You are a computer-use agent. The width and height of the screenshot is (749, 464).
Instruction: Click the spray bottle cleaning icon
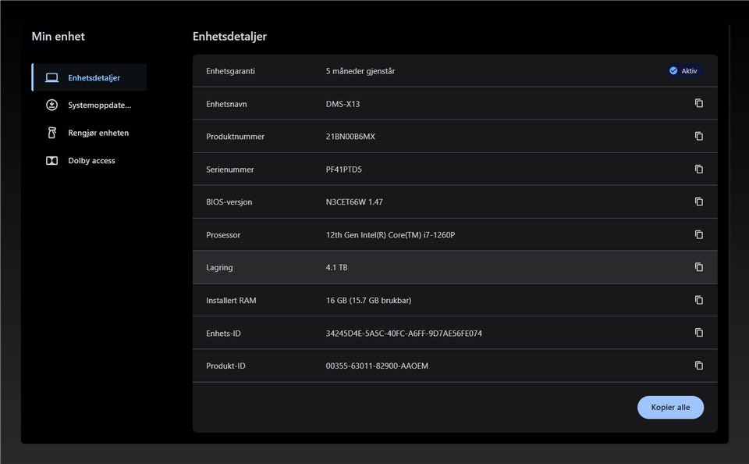[51, 133]
